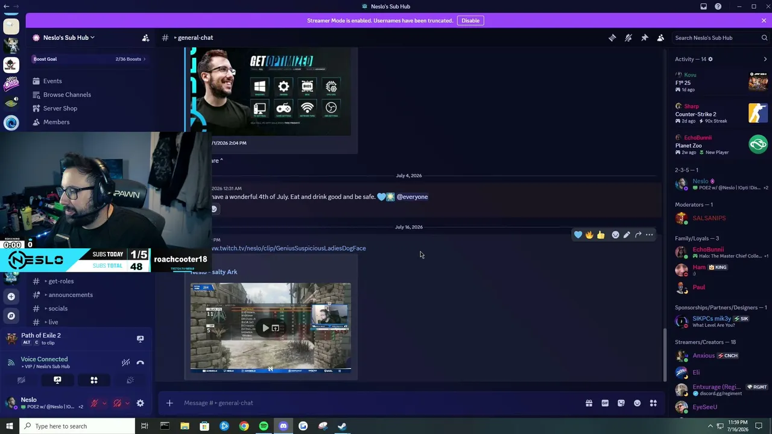Open the Voice Connected connection details
772x434 pixels.
(x=44, y=359)
